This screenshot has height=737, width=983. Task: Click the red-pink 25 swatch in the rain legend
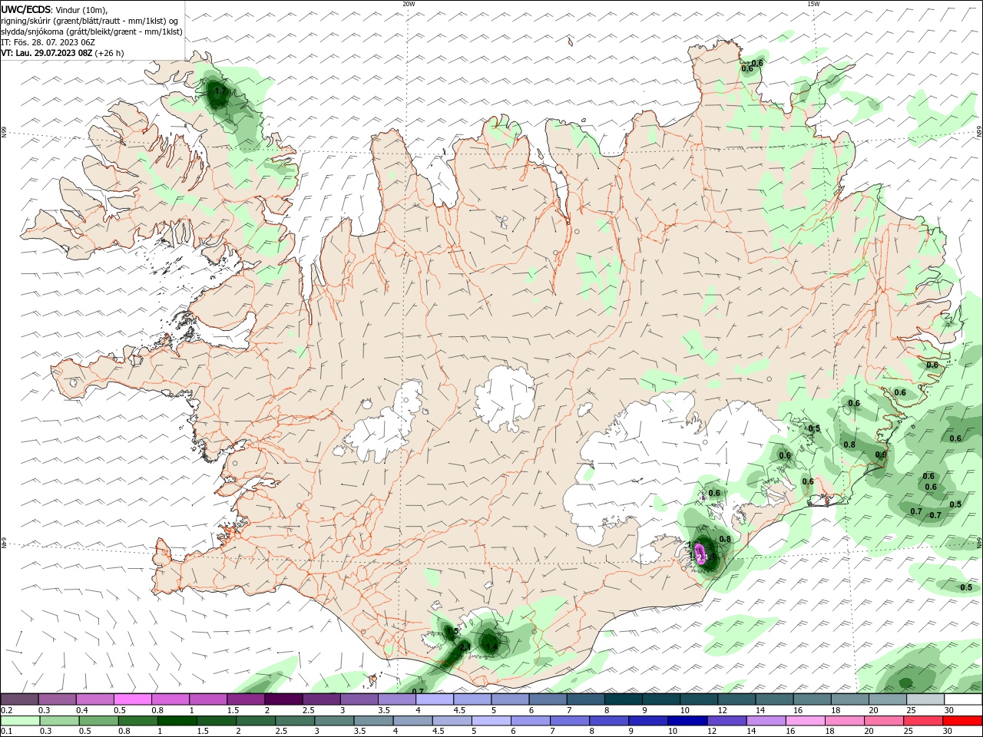[x=923, y=721]
